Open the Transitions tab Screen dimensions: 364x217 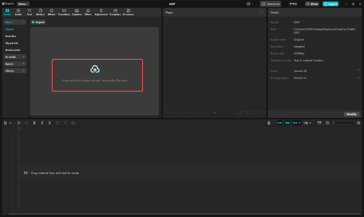tap(64, 12)
